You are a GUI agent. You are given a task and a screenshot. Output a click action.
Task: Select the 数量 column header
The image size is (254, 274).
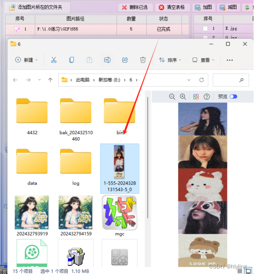(x=131, y=19)
